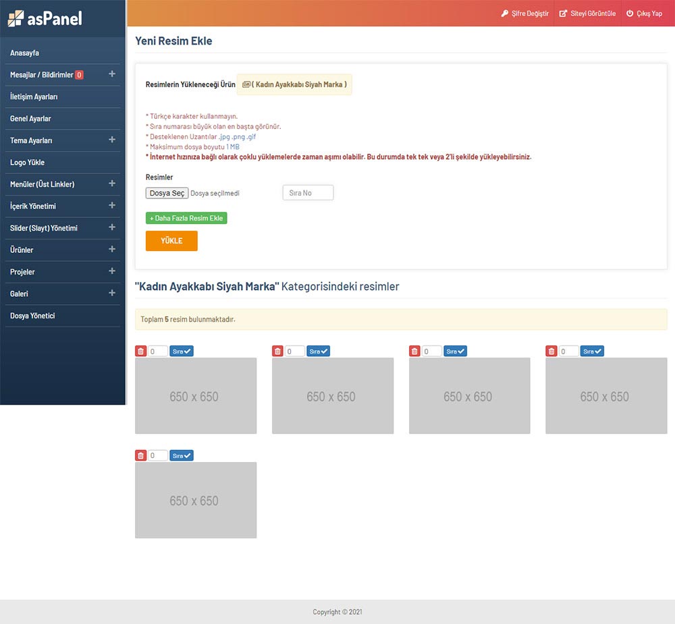675x624 pixels.
Task: Focus the Sıra No input field
Action: 308,193
